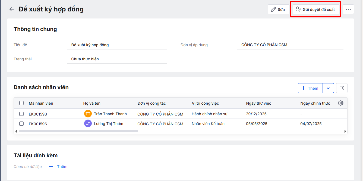Click the right scroll arrow of the table

(x=345, y=131)
